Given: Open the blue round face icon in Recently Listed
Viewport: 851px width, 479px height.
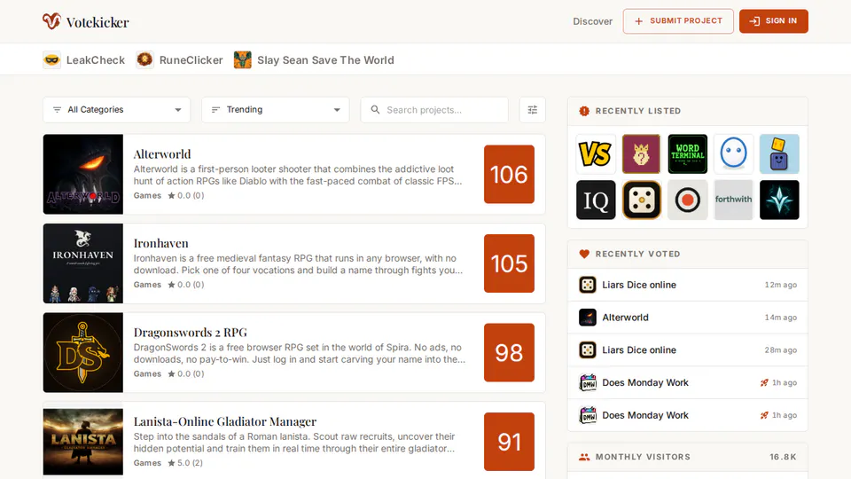Looking at the screenshot, I should pos(733,154).
